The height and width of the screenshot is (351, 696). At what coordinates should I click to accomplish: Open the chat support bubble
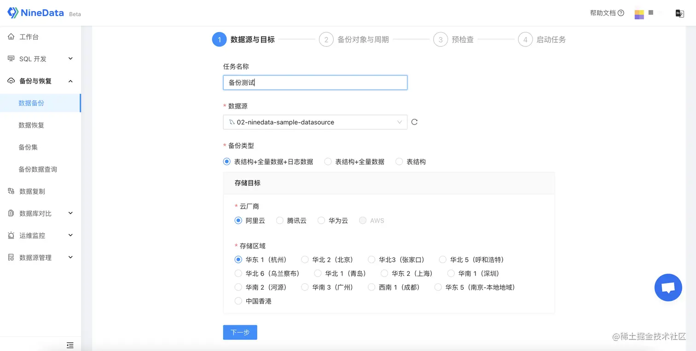(668, 288)
